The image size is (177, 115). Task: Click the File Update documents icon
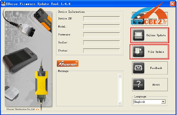click(x=138, y=52)
